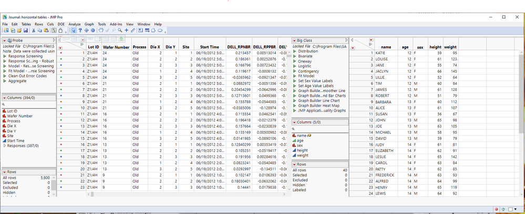Select the diagonal Line annotation tool
The width and height of the screenshot is (525, 214).
[133, 30]
